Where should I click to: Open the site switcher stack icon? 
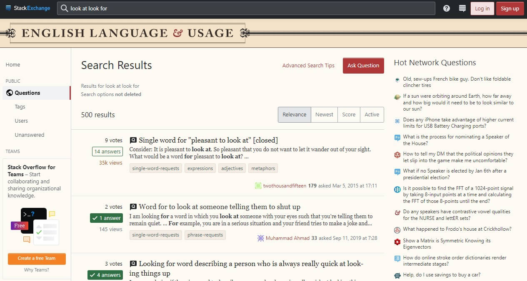pos(462,8)
